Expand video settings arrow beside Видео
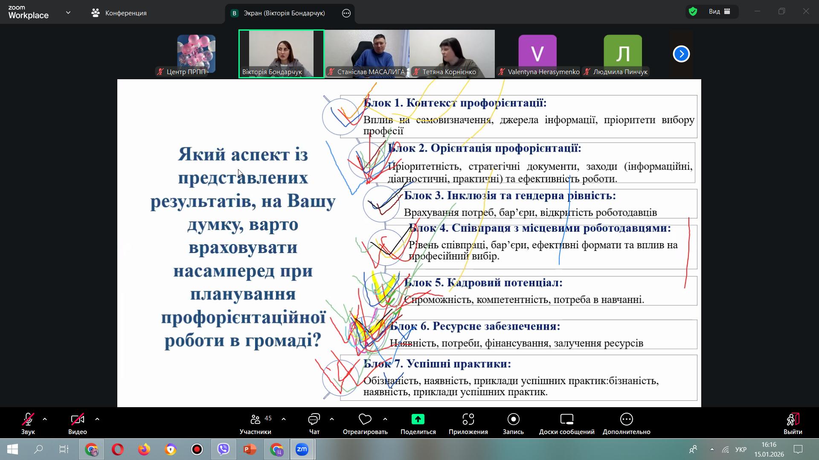Viewport: 819px width, 460px height. pyautogui.click(x=97, y=419)
